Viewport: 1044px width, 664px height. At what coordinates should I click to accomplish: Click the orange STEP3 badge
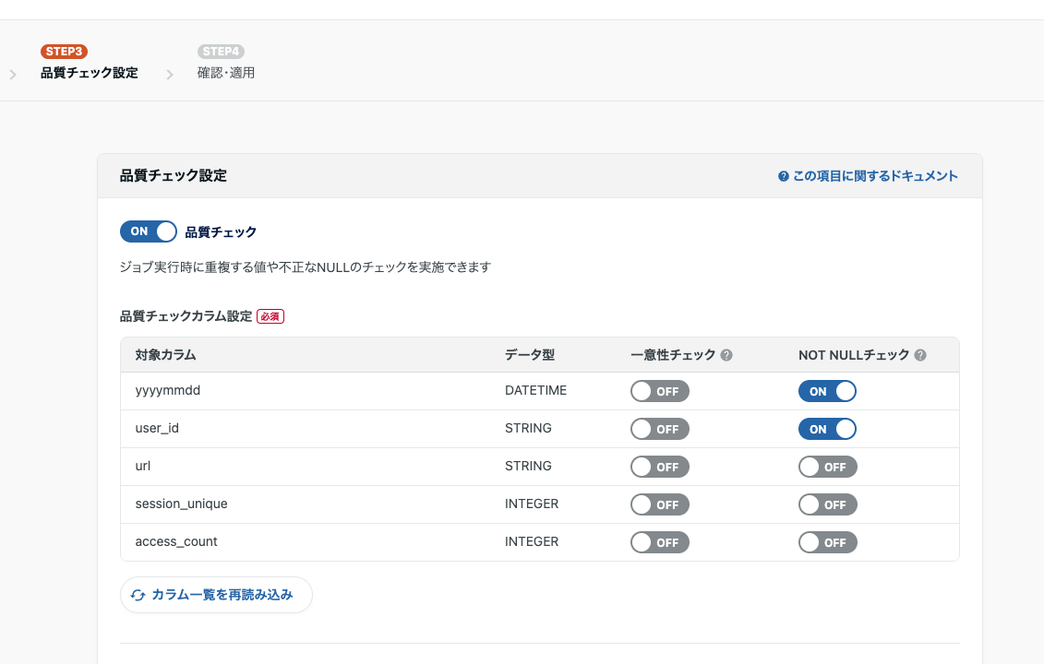64,51
